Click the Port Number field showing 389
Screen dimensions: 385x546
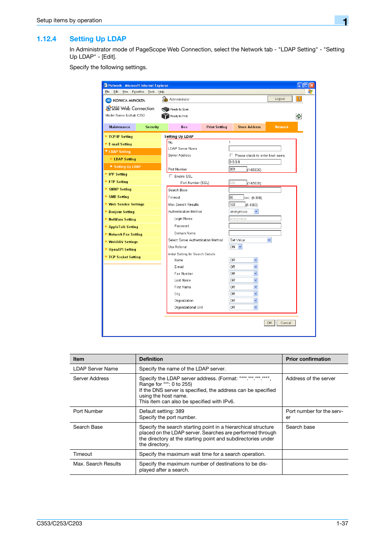coord(238,169)
